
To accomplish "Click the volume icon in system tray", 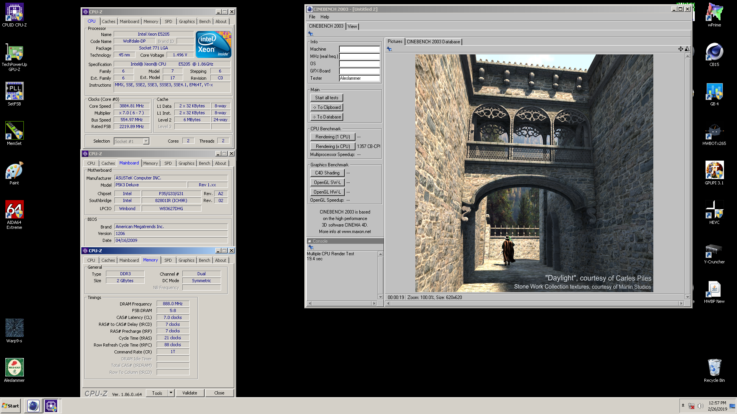I will 701,406.
